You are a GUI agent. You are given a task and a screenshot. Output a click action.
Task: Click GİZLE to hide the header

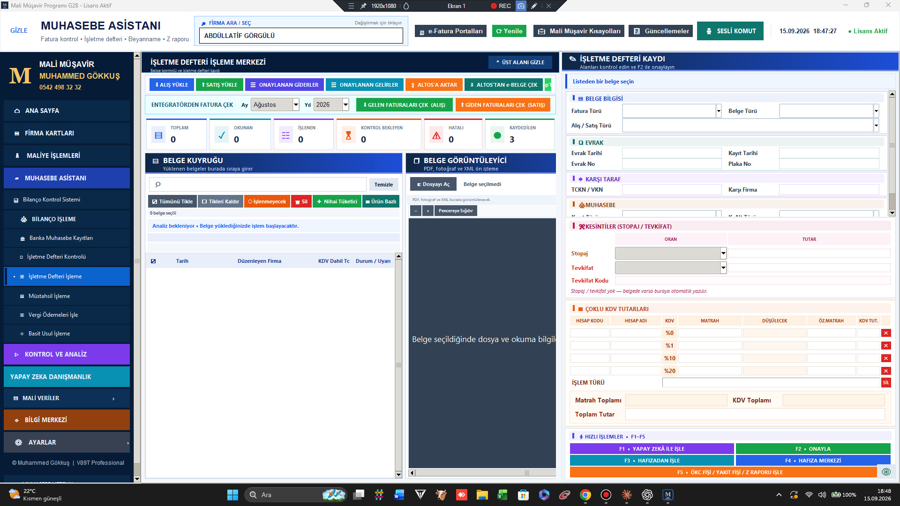click(x=19, y=30)
